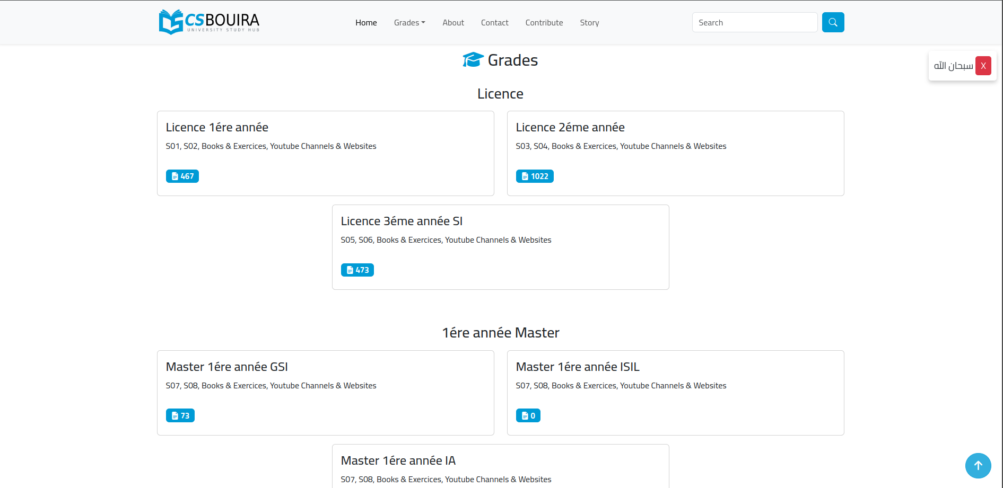Click the 73 documents badge

coord(180,416)
